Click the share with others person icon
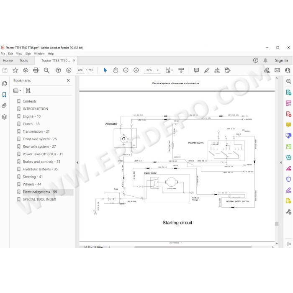The image size is (293, 293). (288, 70)
